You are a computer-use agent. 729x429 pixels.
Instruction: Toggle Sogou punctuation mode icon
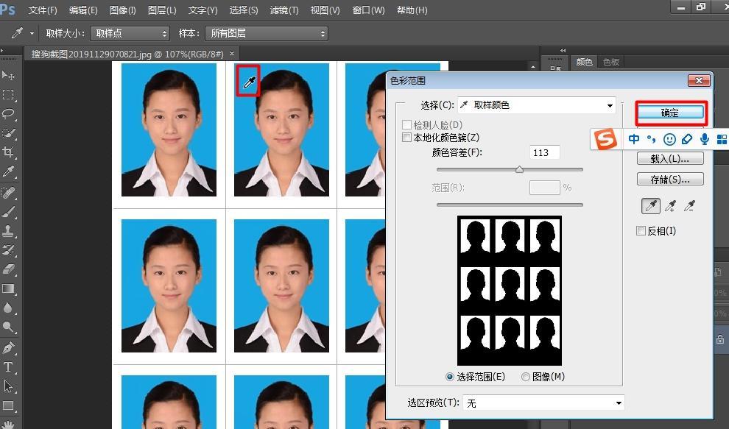(652, 139)
